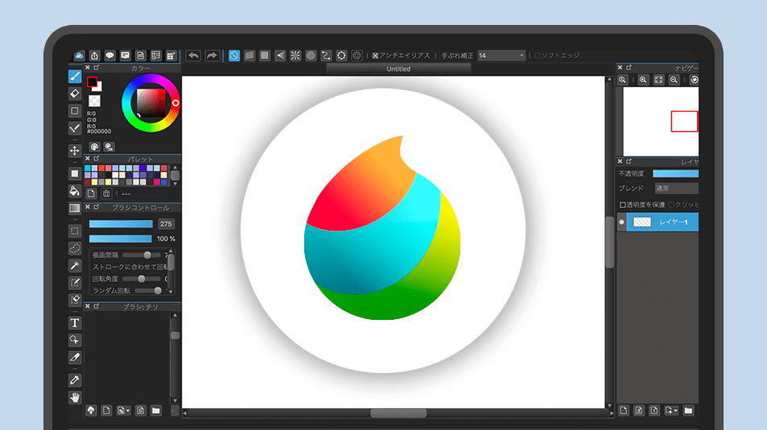Click the Undo arrow in top toolbar
767x430 pixels.
coord(193,55)
